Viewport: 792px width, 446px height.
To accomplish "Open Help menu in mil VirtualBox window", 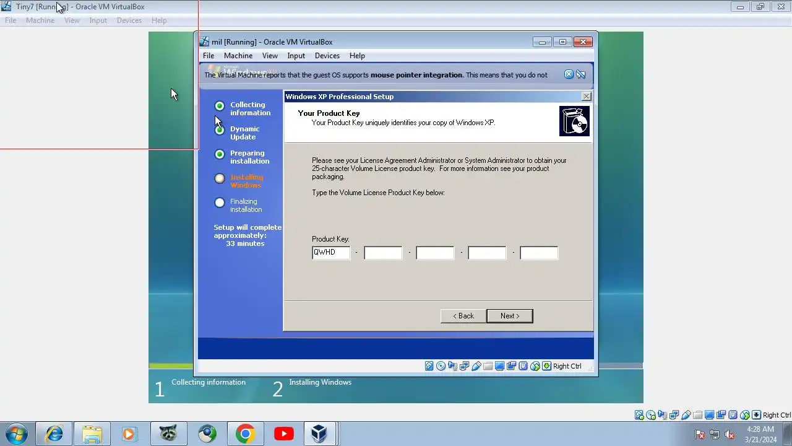I will [x=357, y=56].
